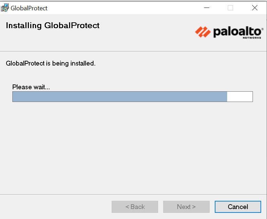This screenshot has width=267, height=219.
Task: Click the "GlobalProtect is being installed." status text
Action: point(51,64)
